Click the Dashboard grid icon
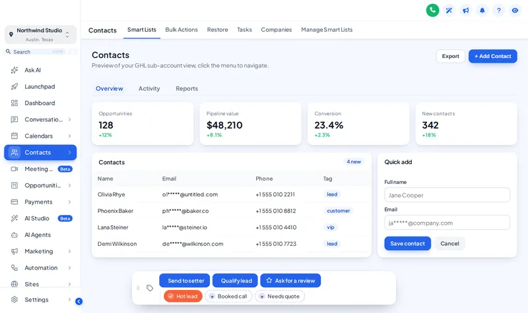This screenshot has height=313, width=528. (14, 103)
